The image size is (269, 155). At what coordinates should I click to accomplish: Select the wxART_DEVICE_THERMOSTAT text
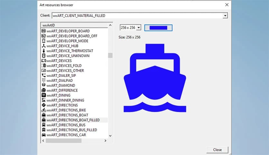tap(70, 51)
